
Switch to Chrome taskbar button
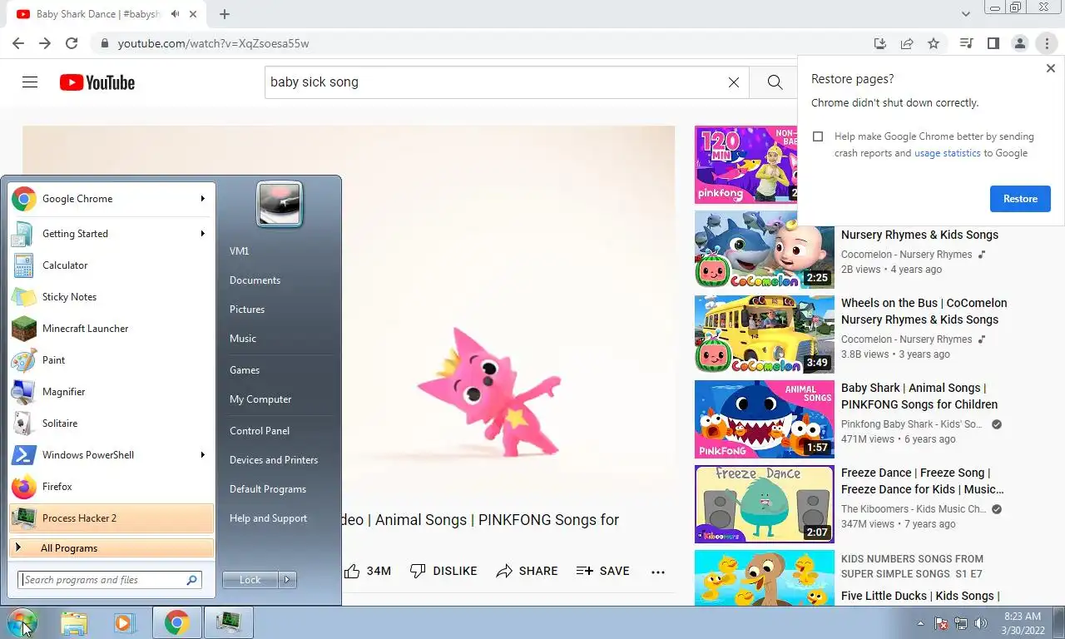[176, 622]
